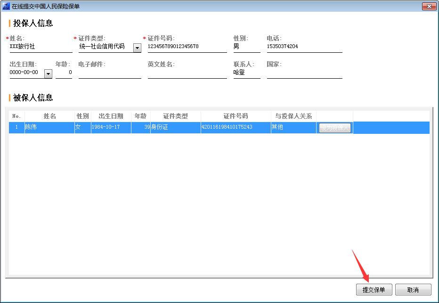Click the 与投保人关系 cell showing 其他
Image resolution: width=439 pixels, height=303 pixels.
tap(293, 128)
